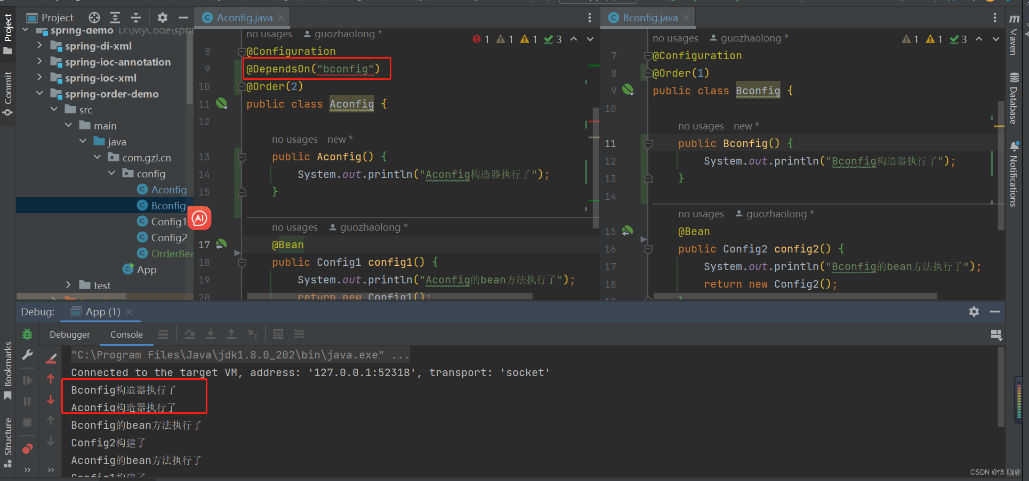Open the Commit tool window
The image size is (1029, 481).
coord(8,94)
